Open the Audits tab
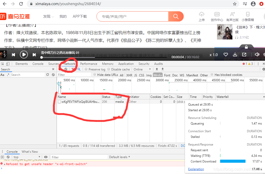Screen dimensions: 265x174 158,64
